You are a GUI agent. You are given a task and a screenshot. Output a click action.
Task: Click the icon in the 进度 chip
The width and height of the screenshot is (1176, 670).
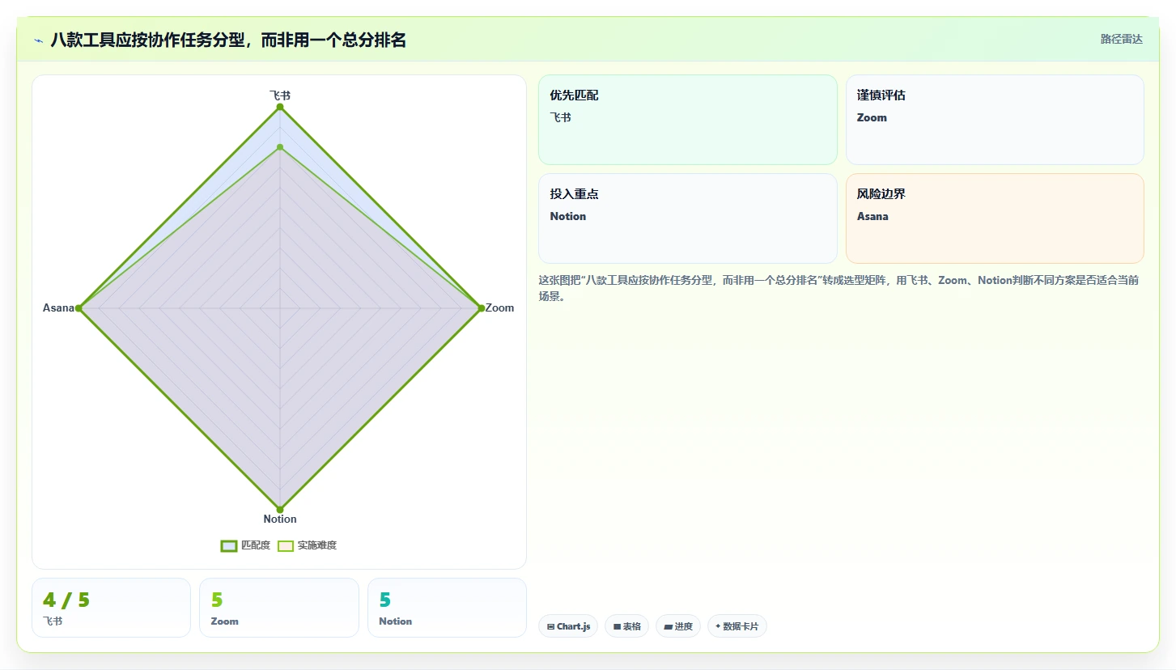click(668, 626)
